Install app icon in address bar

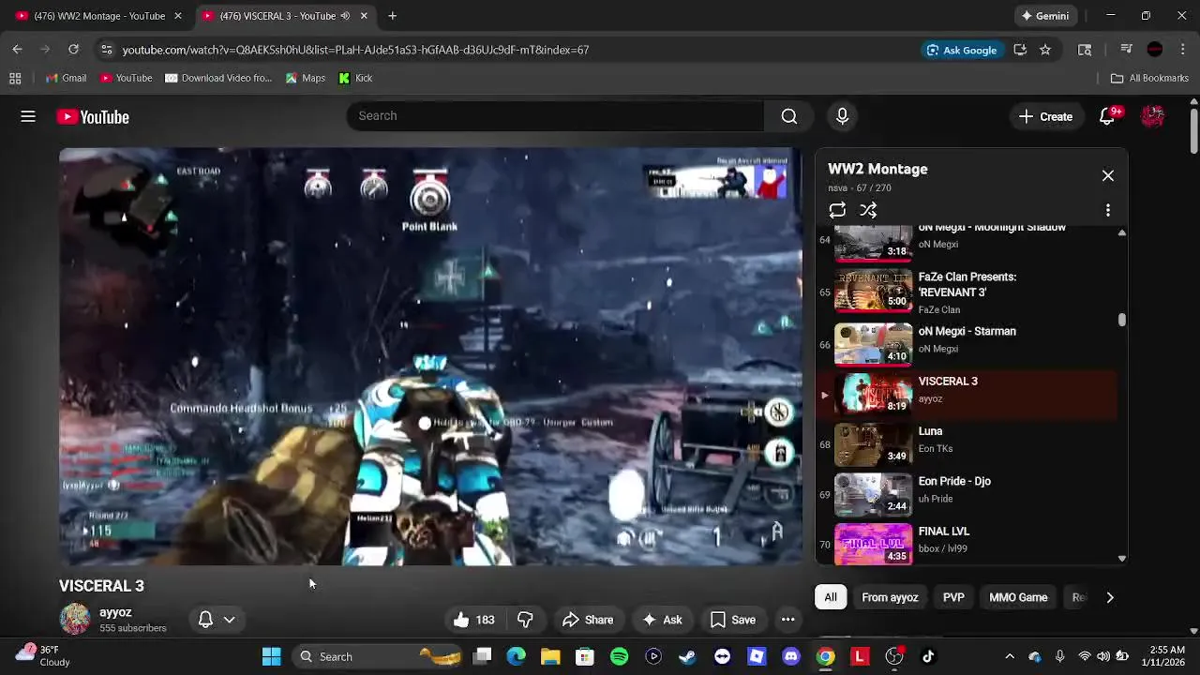pyautogui.click(x=1020, y=50)
